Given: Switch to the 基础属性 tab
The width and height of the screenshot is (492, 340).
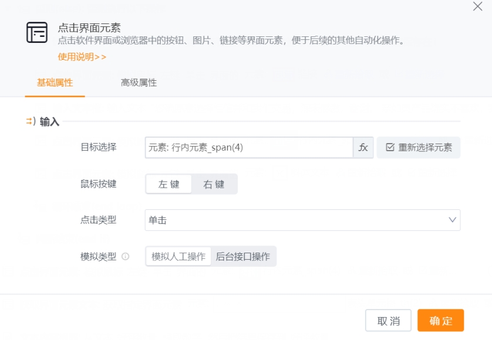Looking at the screenshot, I should 55,83.
